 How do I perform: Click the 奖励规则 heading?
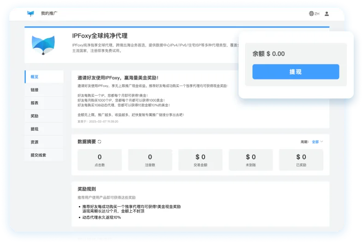87,189
